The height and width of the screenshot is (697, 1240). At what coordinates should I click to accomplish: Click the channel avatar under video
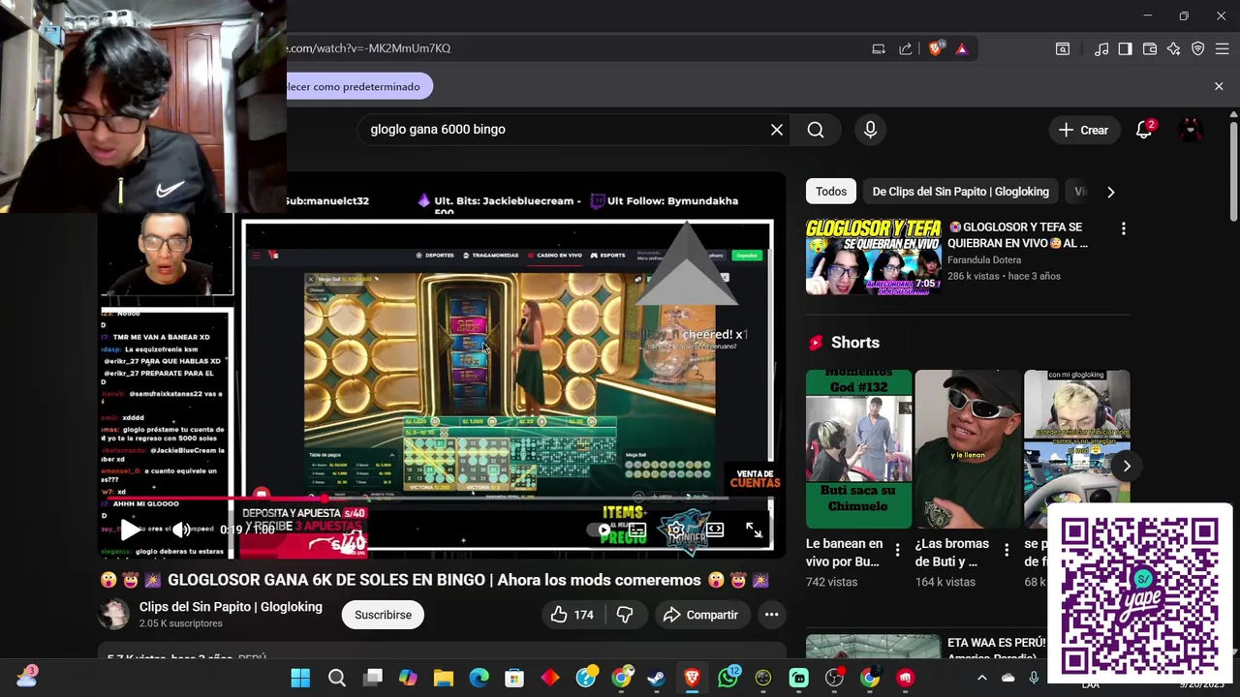(x=114, y=615)
